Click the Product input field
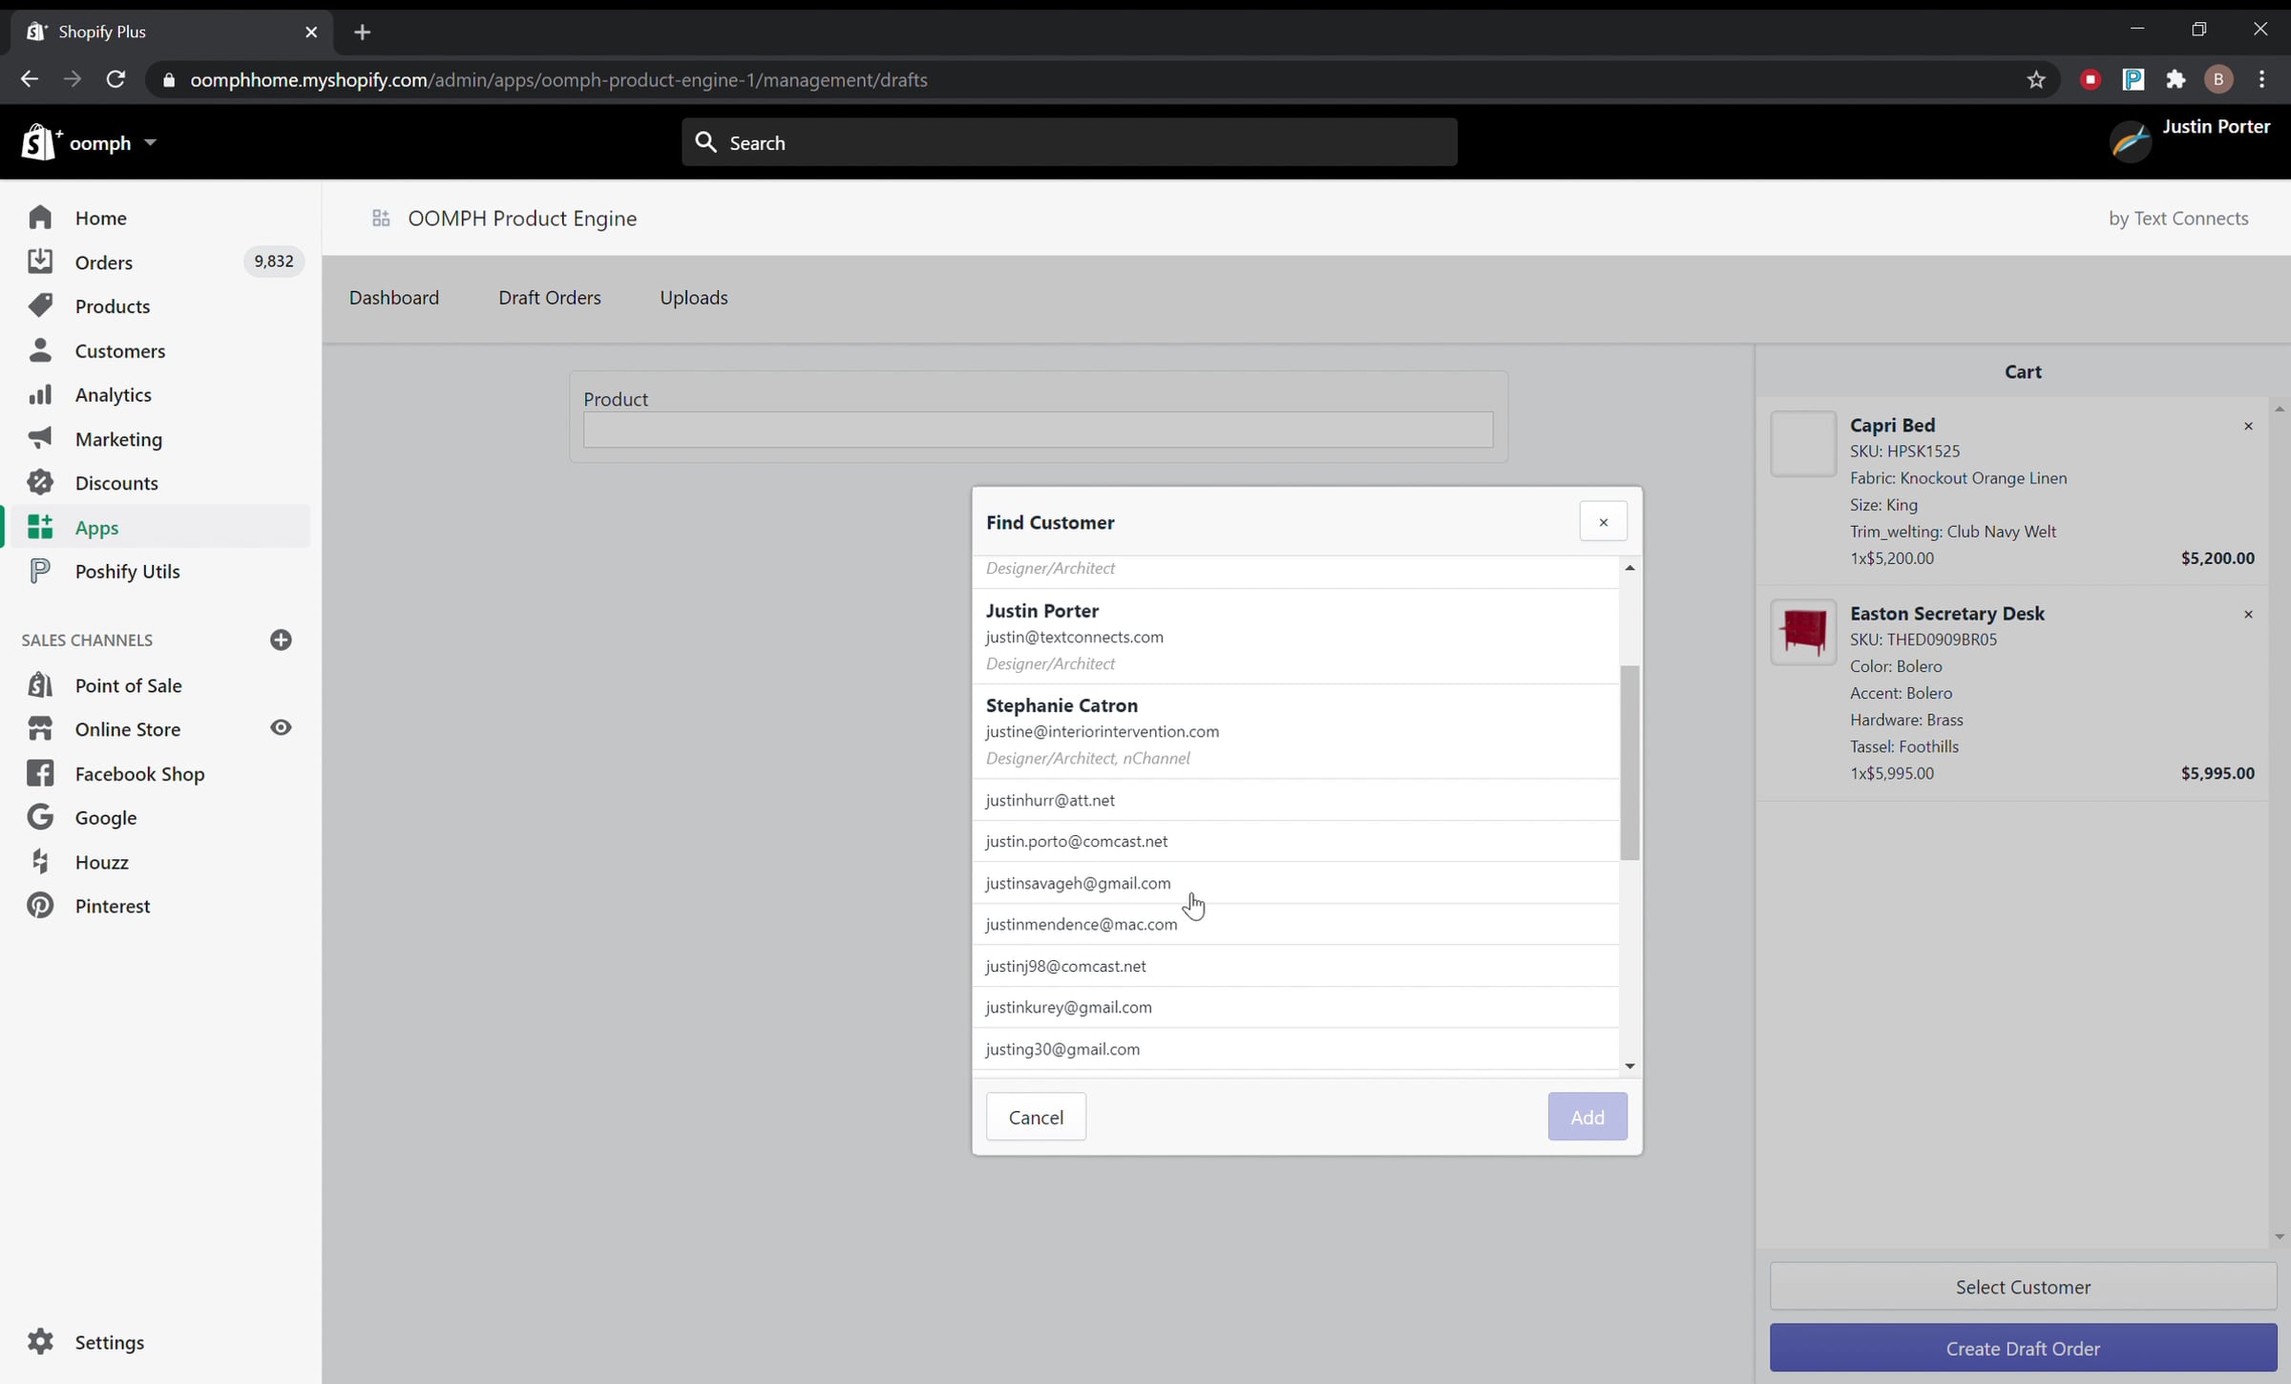The height and width of the screenshot is (1384, 2291). pos(1038,430)
